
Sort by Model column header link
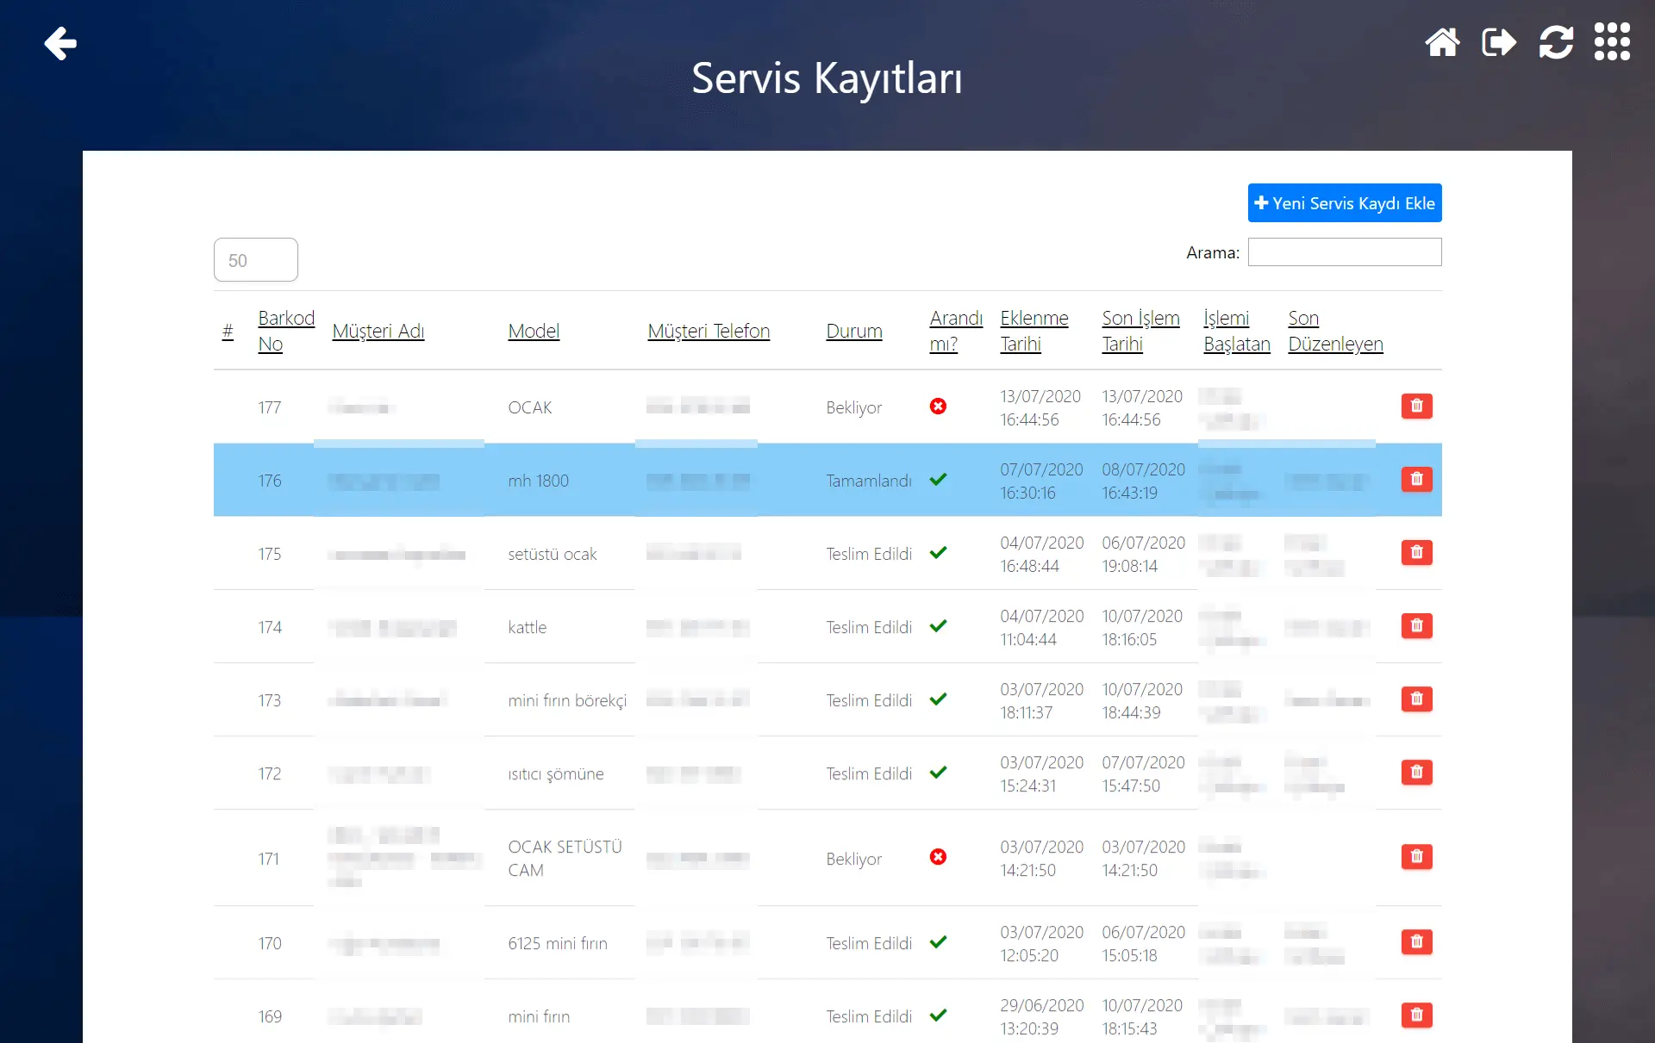click(x=534, y=331)
